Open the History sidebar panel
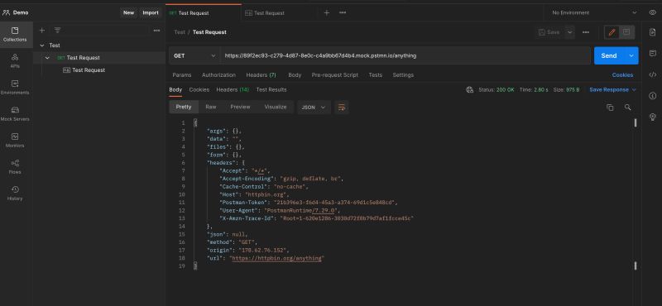Viewport: 662px width, 306px height. pos(15,194)
